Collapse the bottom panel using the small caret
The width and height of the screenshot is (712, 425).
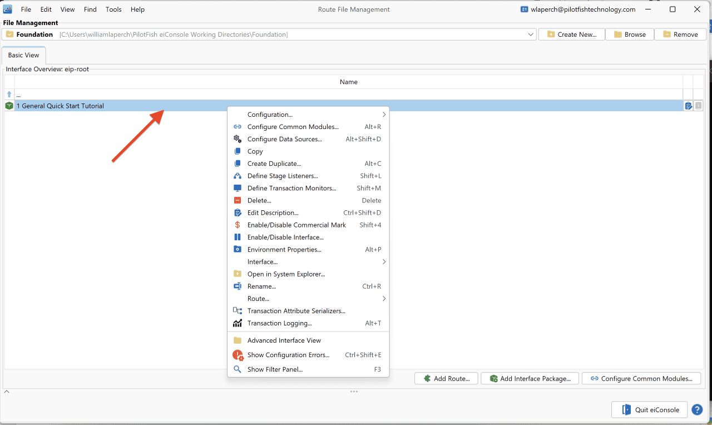click(x=7, y=392)
